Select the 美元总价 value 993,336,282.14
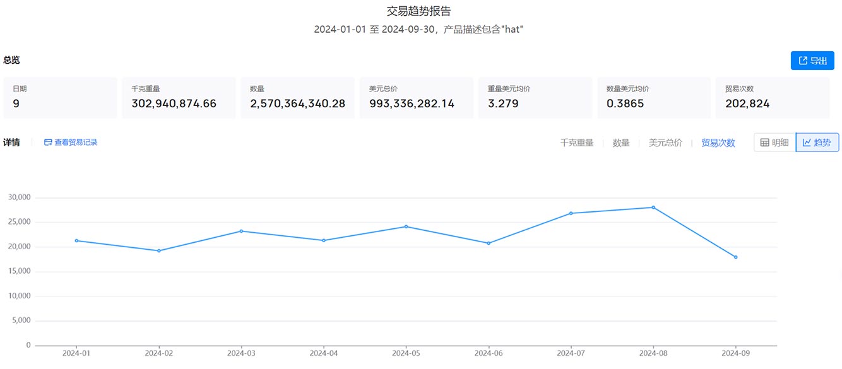Screen dimensions: 842x369 click(x=412, y=104)
